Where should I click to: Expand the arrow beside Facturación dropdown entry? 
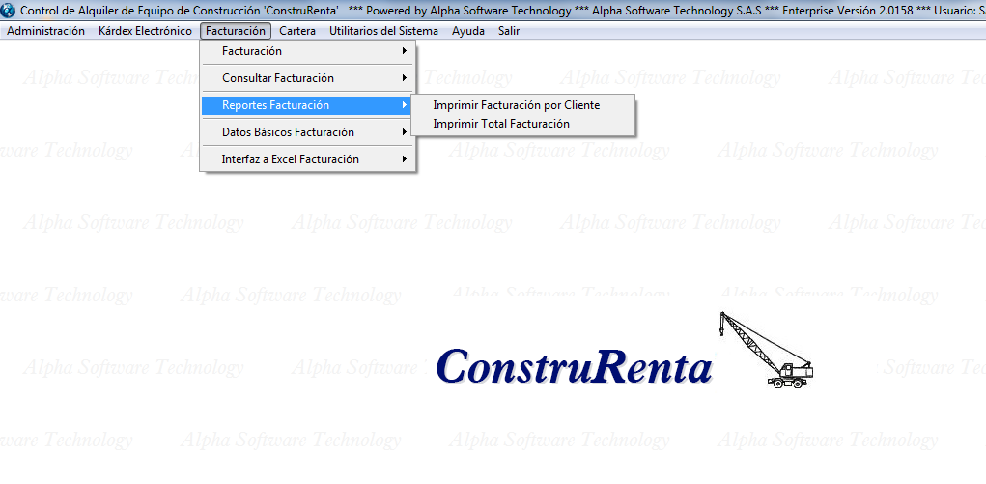[x=405, y=51]
